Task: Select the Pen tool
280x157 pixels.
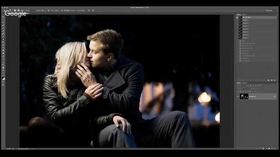Action: [3, 56]
